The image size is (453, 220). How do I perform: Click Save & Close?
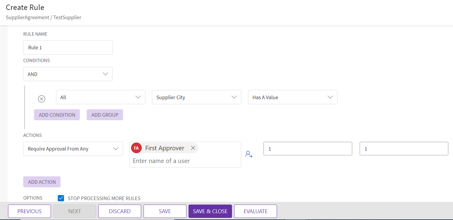(x=210, y=211)
